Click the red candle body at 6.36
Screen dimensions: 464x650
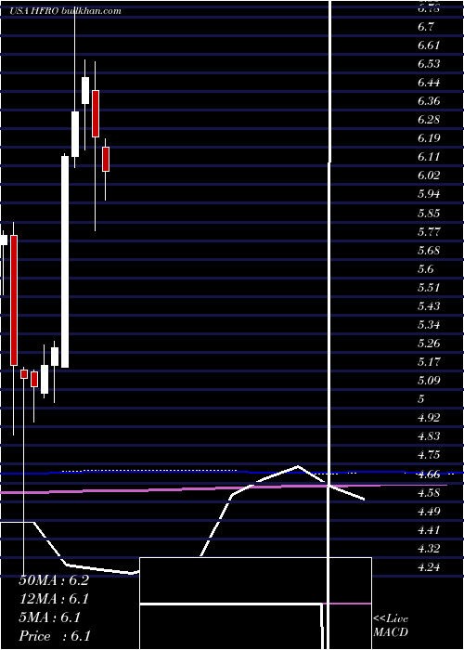tap(96, 113)
